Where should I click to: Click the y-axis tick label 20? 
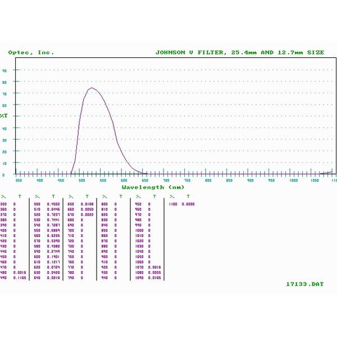pyautogui.click(x=4, y=152)
